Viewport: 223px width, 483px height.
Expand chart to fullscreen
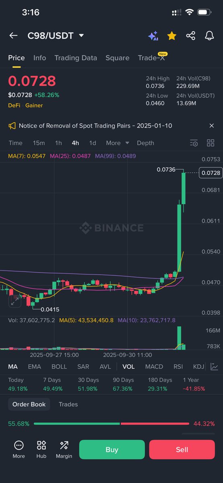pyautogui.click(x=15, y=301)
